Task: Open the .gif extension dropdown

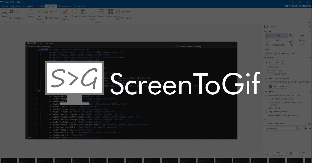Action: (300, 129)
